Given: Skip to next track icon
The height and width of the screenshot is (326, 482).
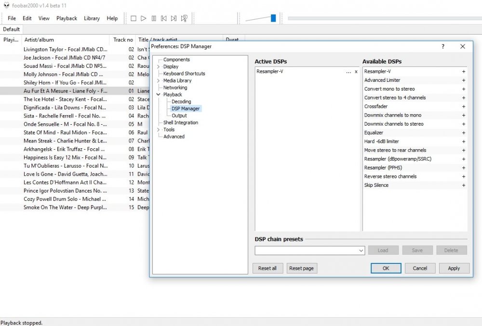Looking at the screenshot, I should (x=174, y=18).
